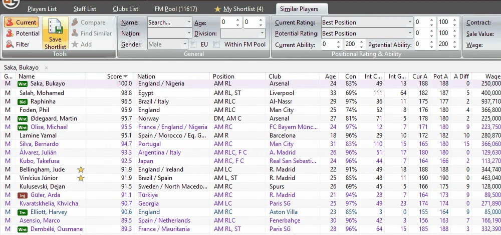
Task: Open the Clubs List tab
Action: point(125,9)
